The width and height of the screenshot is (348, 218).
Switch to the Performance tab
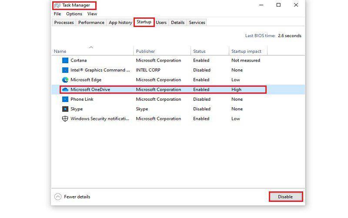[x=91, y=23]
